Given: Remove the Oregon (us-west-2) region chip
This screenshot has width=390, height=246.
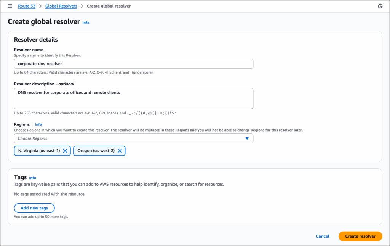Looking at the screenshot, I should (x=120, y=151).
